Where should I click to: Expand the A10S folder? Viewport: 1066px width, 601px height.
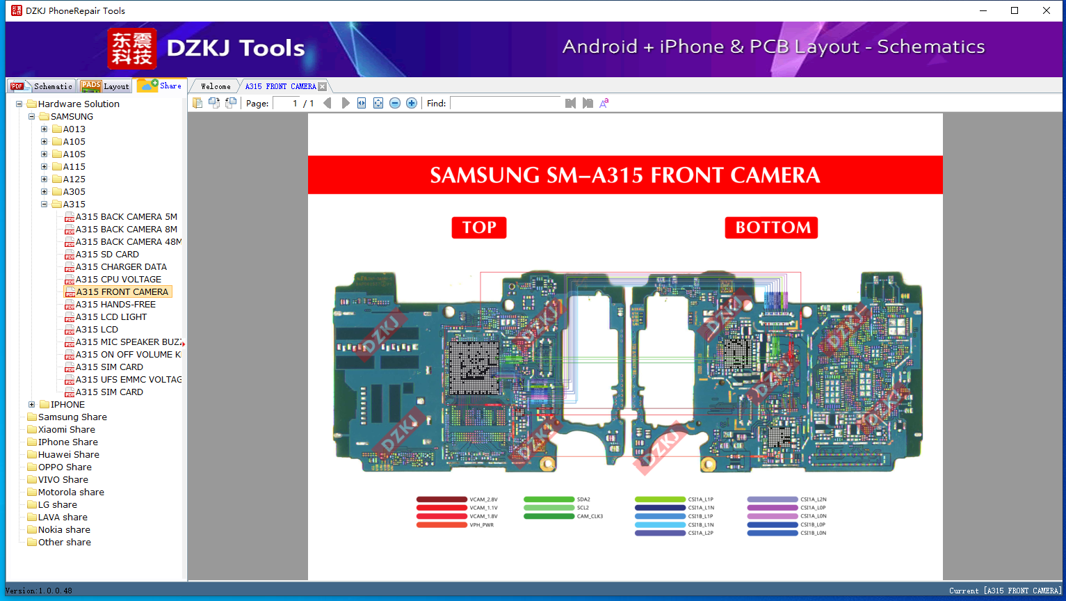click(45, 154)
